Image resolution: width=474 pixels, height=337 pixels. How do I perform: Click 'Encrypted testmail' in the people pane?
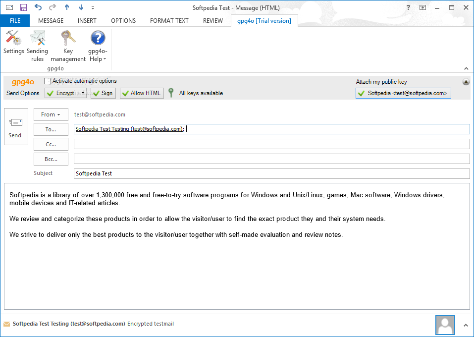point(151,324)
